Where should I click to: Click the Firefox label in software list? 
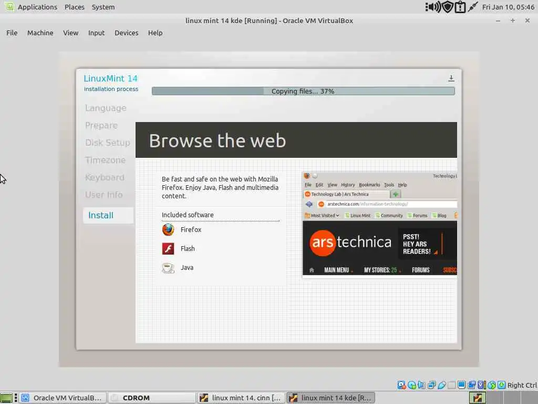(191, 229)
